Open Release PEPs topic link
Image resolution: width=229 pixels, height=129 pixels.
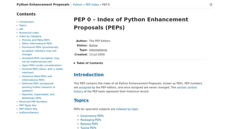pyautogui.click(x=89, y=124)
